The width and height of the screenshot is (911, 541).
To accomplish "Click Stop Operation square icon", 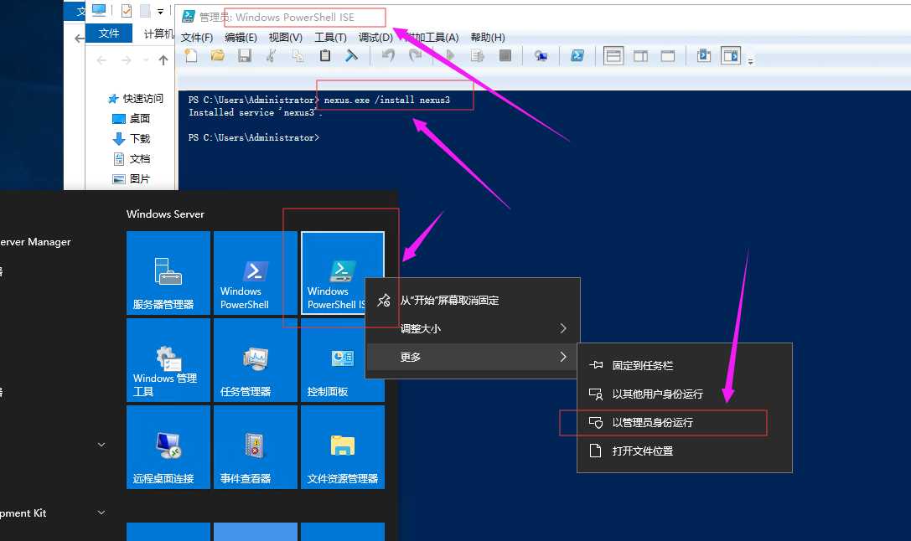I will coord(505,56).
